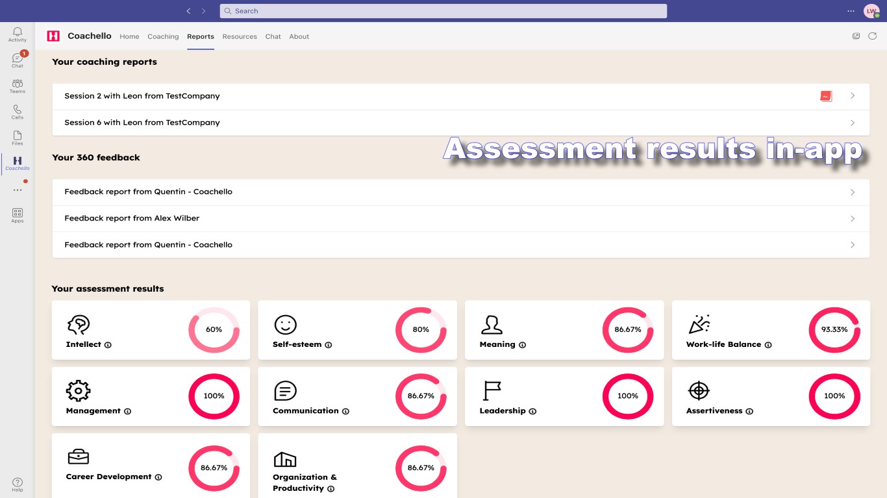Focus the Search field in top bar
The height and width of the screenshot is (498, 887).
coord(443,11)
